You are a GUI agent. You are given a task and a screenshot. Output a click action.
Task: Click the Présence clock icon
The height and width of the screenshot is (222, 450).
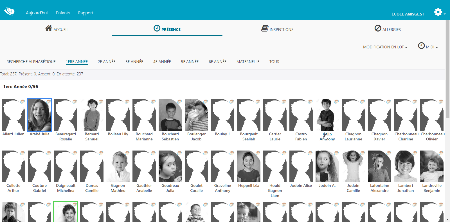[157, 28]
